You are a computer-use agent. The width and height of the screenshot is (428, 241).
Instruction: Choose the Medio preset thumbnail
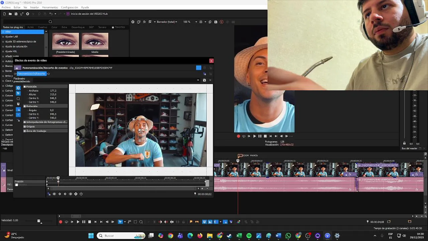pyautogui.click(x=95, y=41)
